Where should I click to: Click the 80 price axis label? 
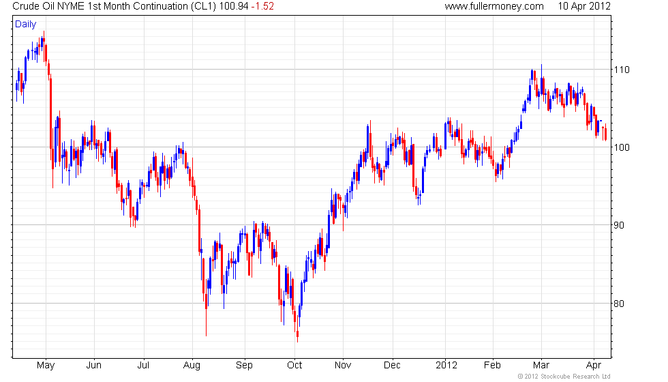click(x=619, y=304)
